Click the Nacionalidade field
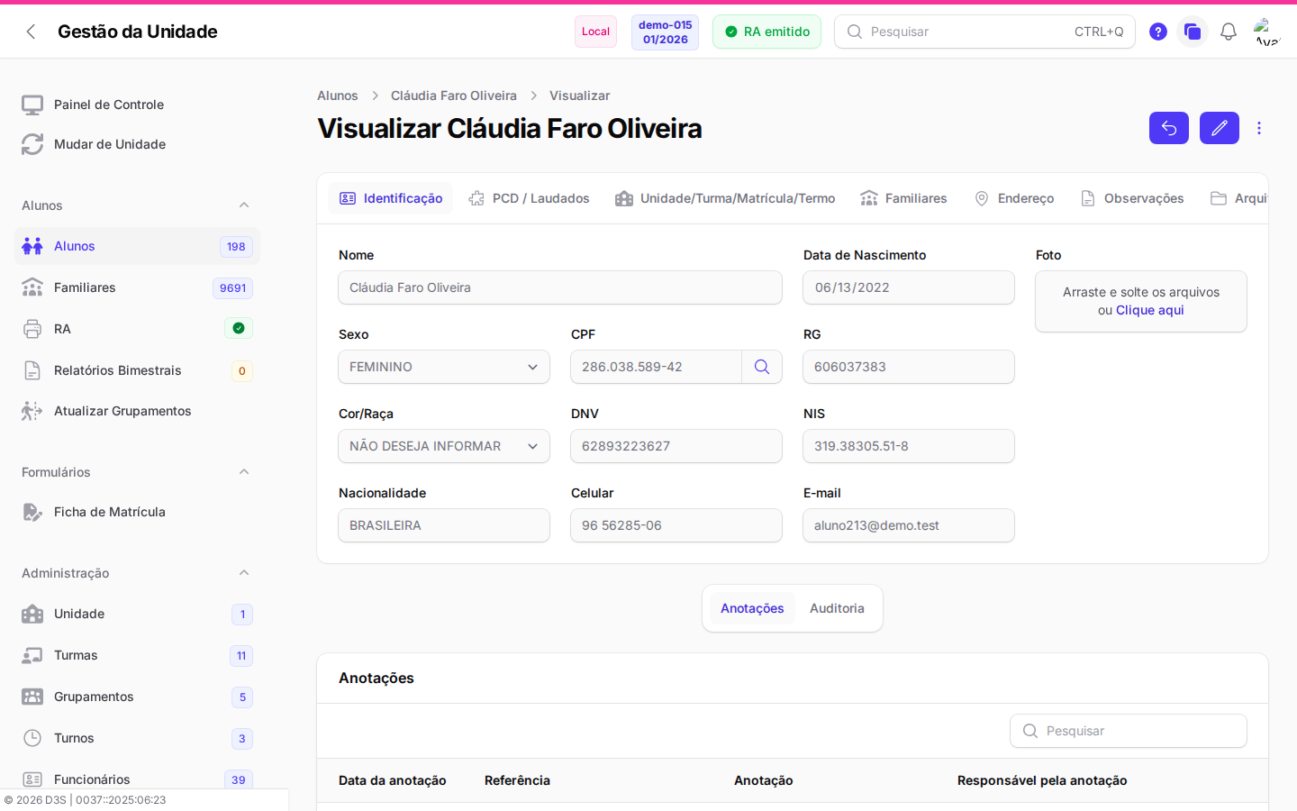The image size is (1297, 811). coord(444,525)
